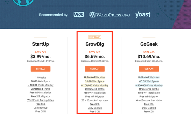Click the Best Seller badge
The height and width of the screenshot is (114, 191).
95,37
